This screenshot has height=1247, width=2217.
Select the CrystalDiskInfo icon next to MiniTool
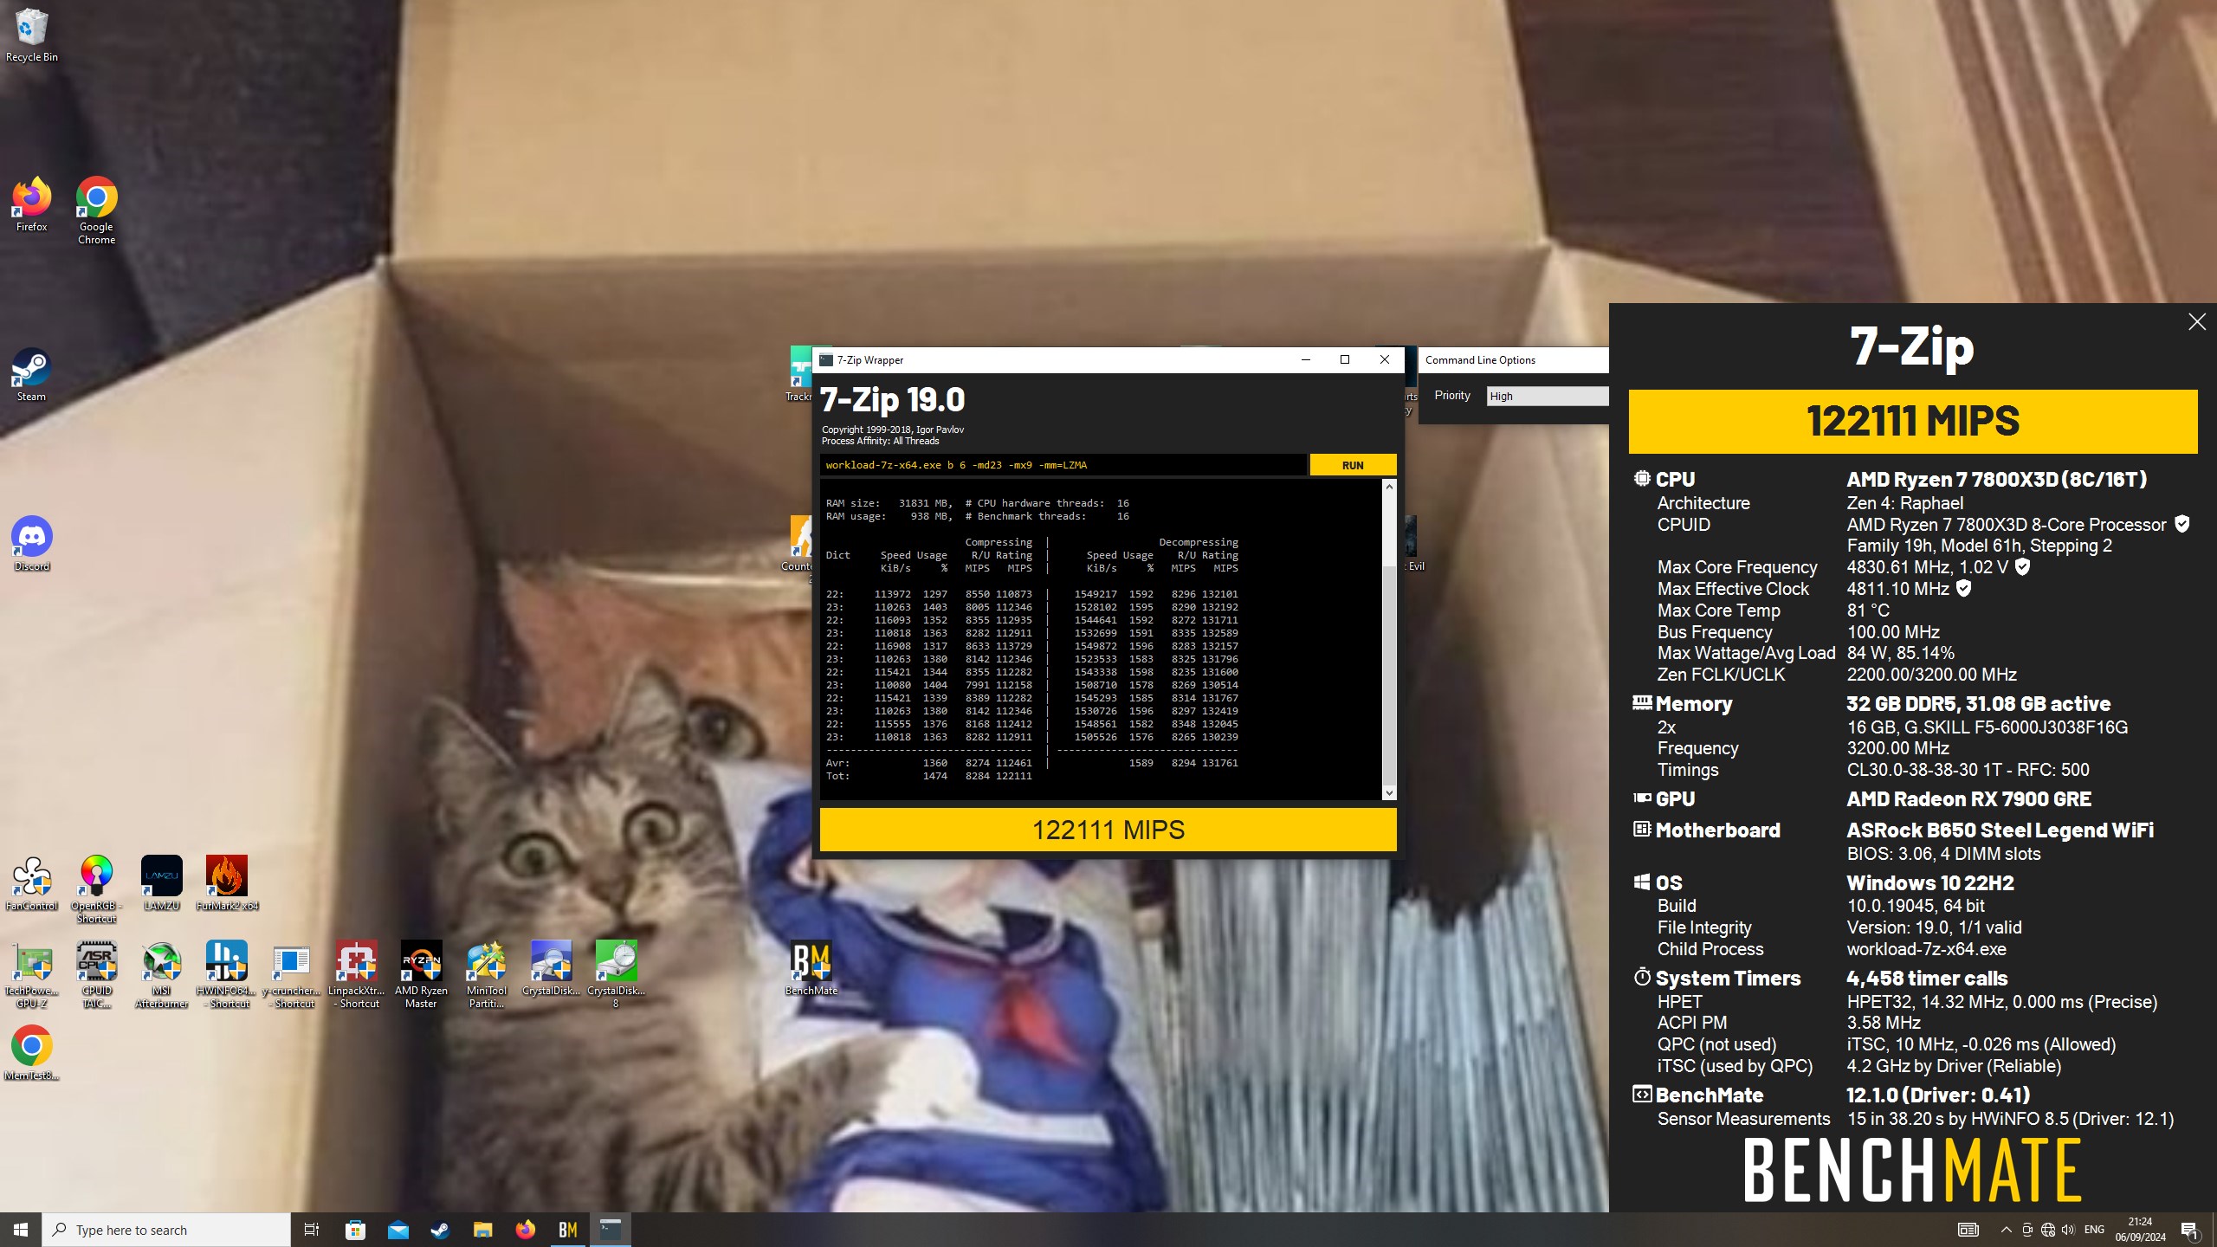click(551, 968)
